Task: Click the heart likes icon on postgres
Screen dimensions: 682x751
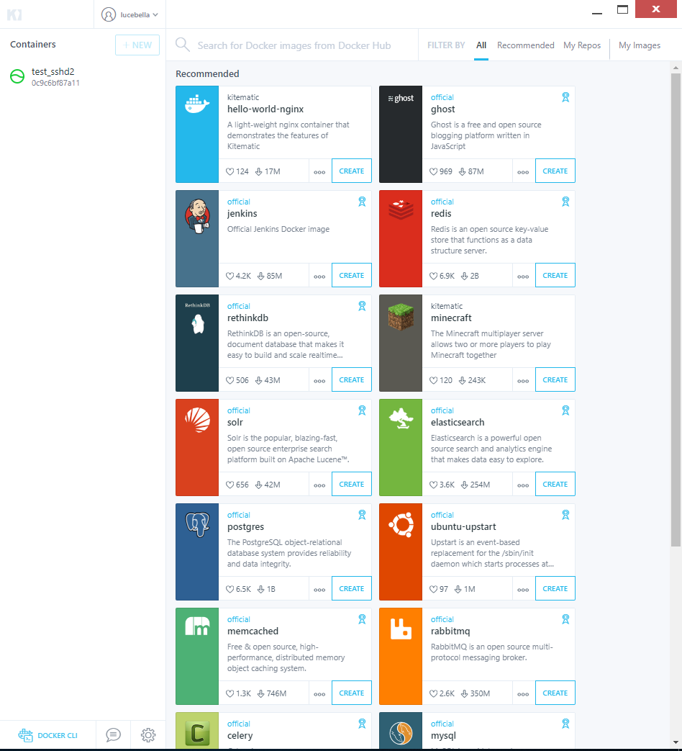Action: click(229, 589)
